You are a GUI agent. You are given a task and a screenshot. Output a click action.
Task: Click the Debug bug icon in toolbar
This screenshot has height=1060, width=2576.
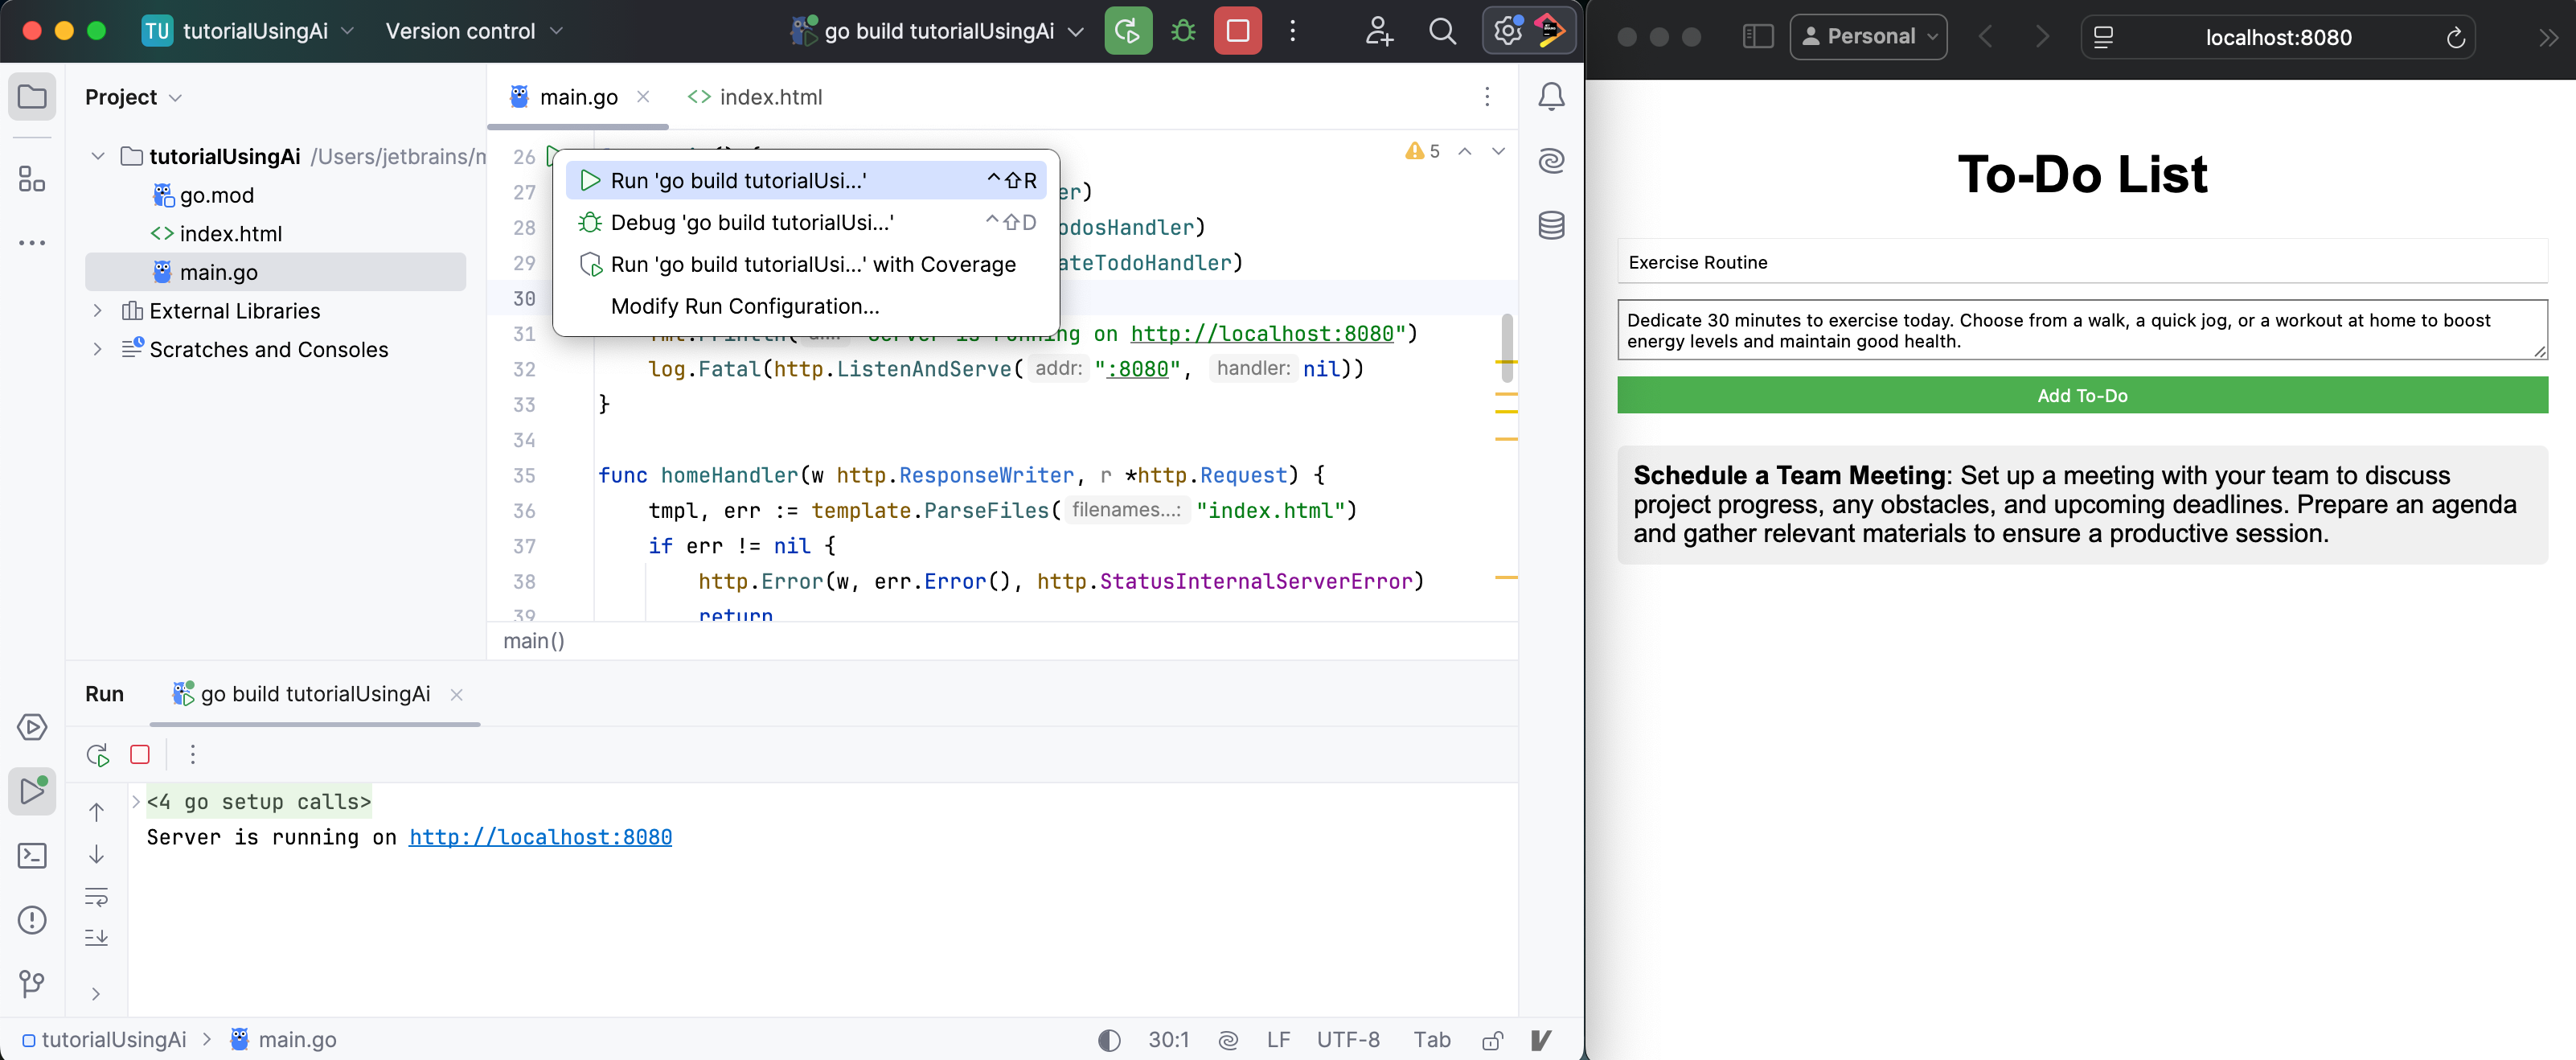click(1183, 31)
